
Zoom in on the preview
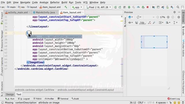[x=168, y=17]
